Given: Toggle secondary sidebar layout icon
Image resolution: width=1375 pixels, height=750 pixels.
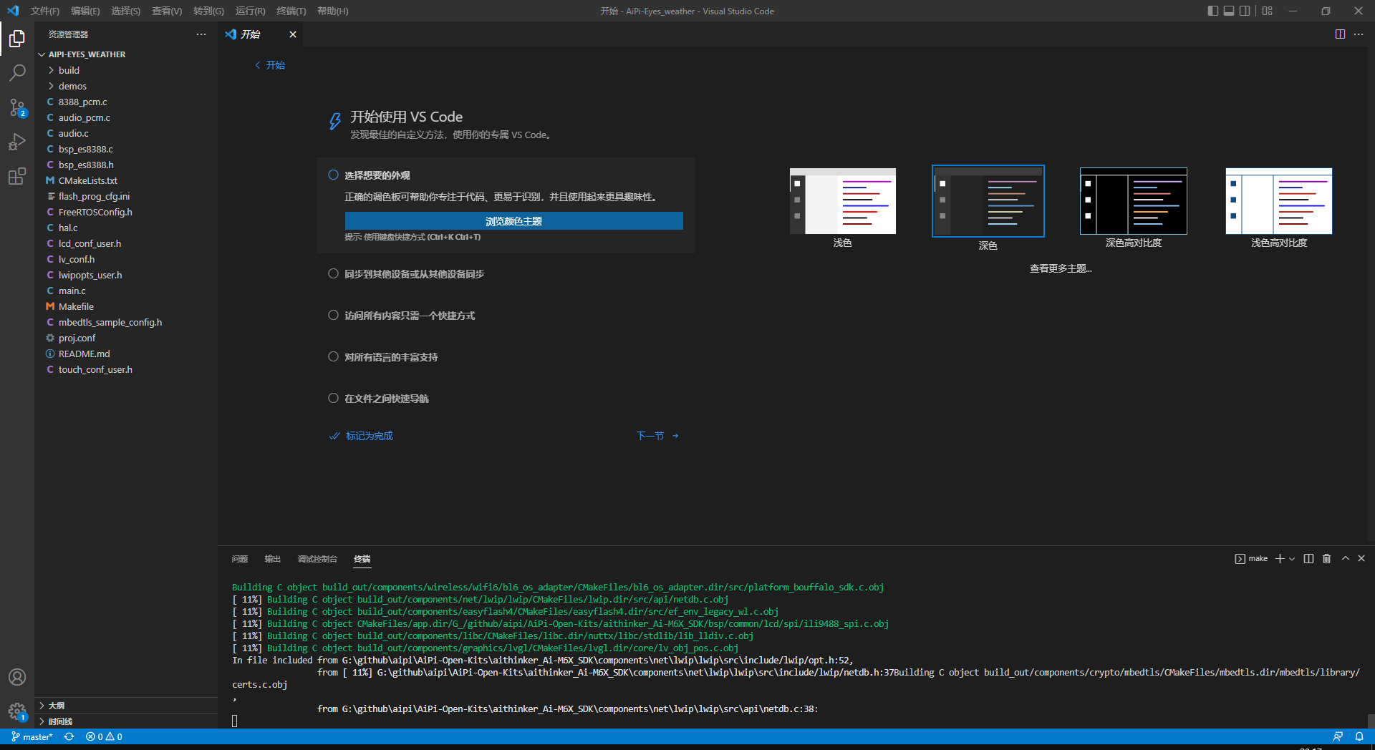Looking at the screenshot, I should 1245,11.
